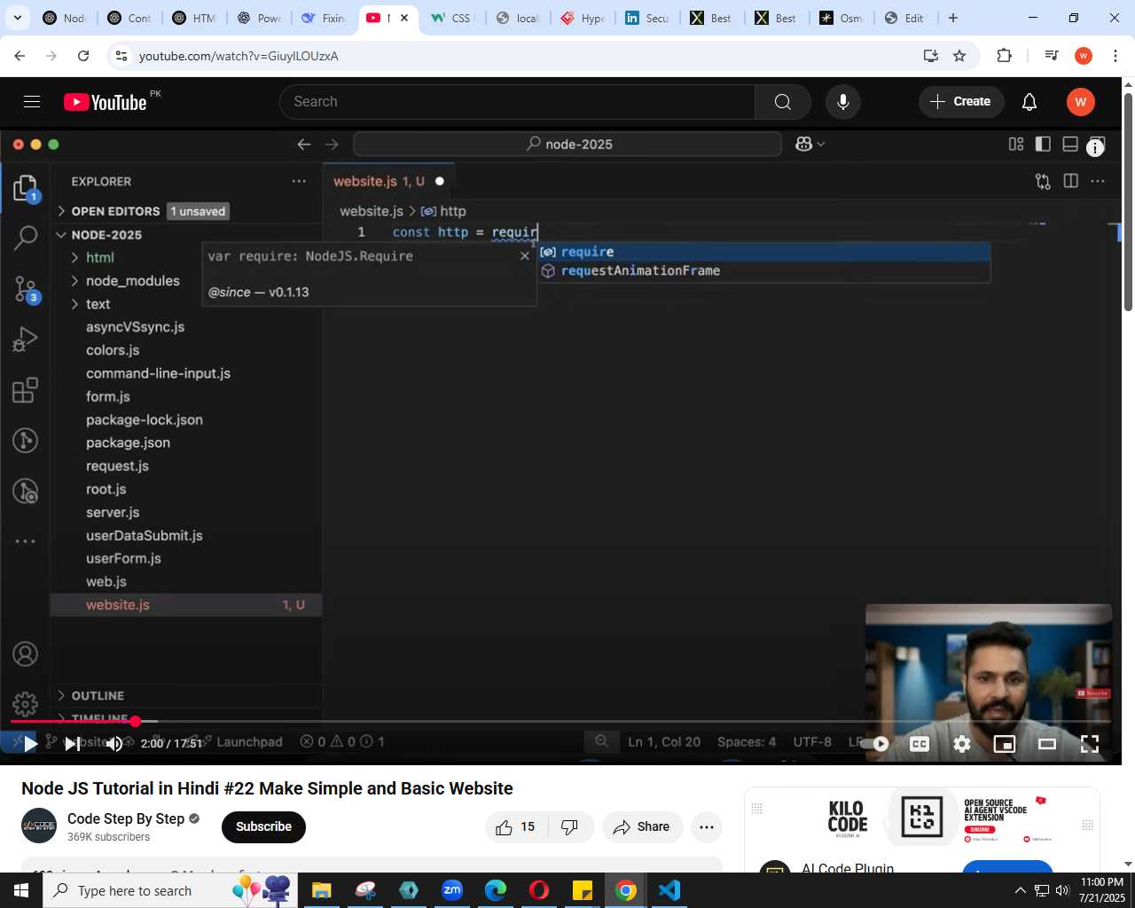Switch to the Fixin tab
1135x908 pixels.
coord(325,18)
